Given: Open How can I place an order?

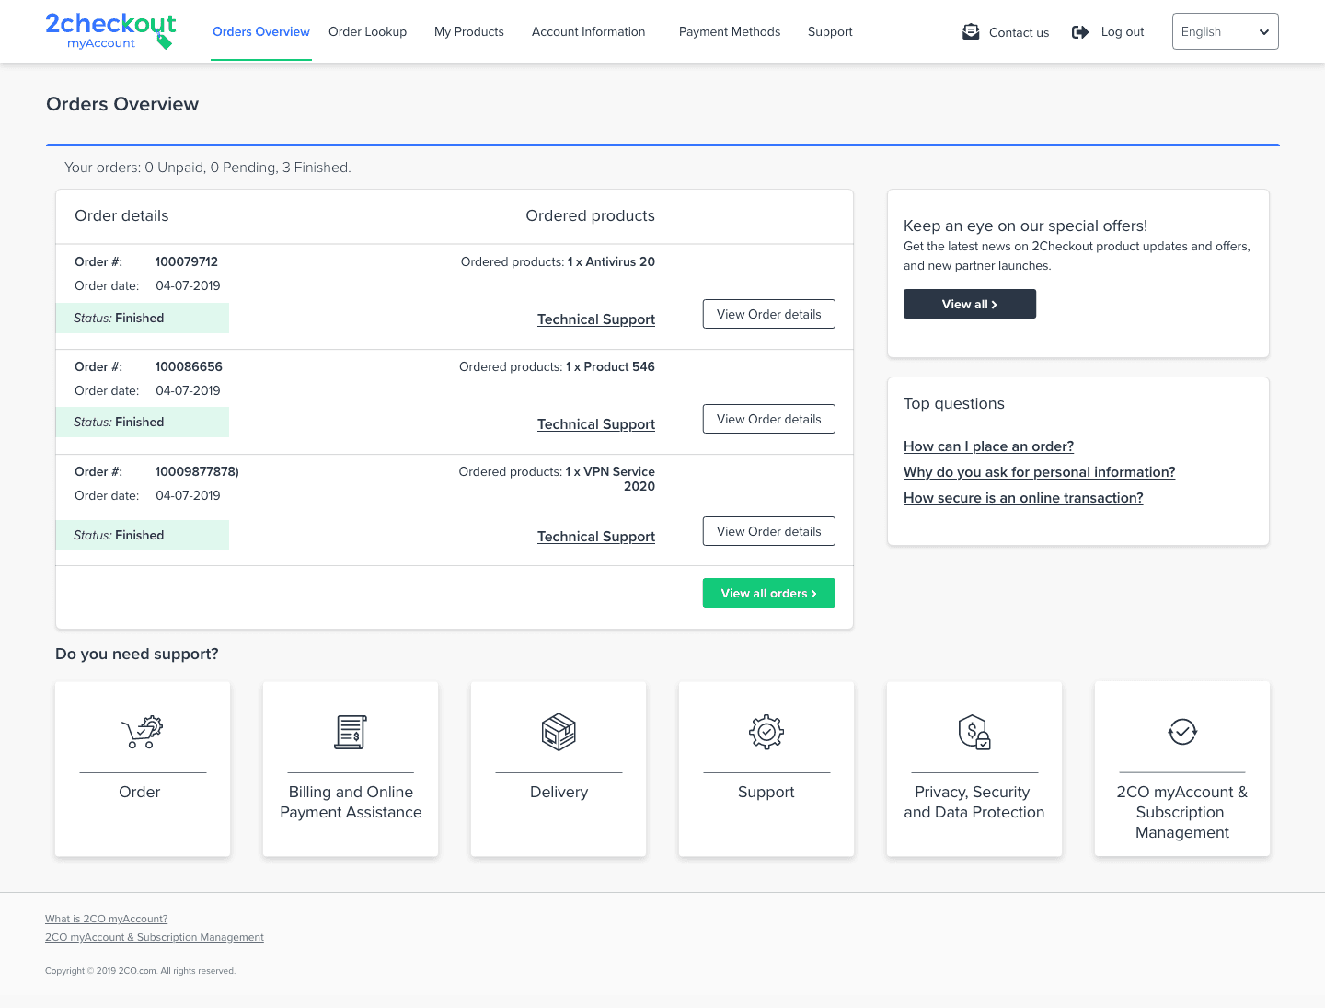Looking at the screenshot, I should click(x=988, y=446).
